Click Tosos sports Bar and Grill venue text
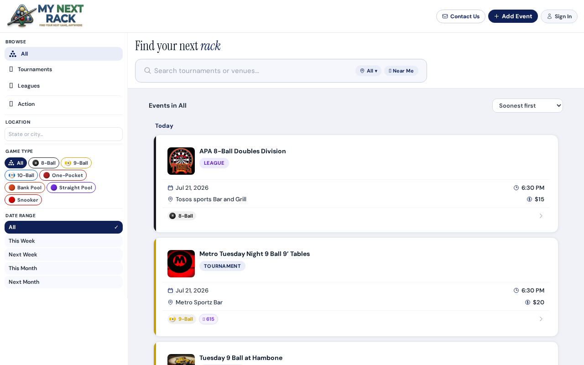 pos(211,199)
